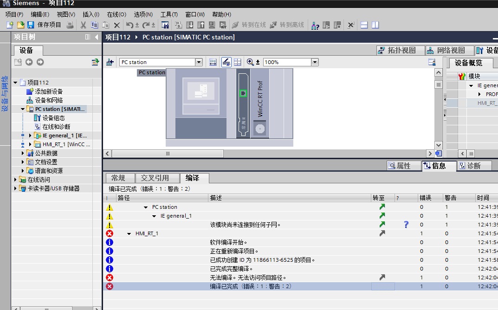Screen dimensions: 498x310
Task: Toggle the grid page-break view icon
Action: tap(237, 62)
